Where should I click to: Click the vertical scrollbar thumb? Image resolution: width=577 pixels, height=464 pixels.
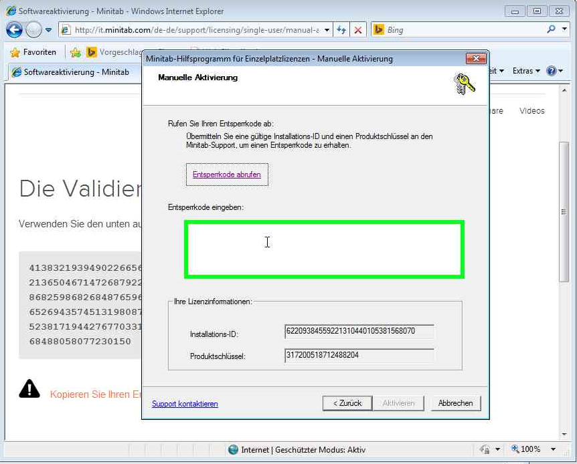pos(564,212)
